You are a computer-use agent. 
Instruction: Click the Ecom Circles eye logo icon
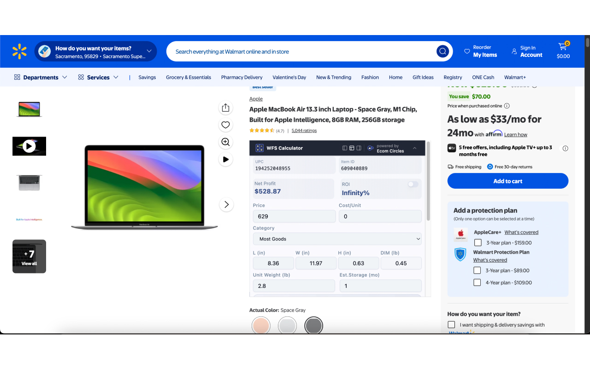pos(371,148)
